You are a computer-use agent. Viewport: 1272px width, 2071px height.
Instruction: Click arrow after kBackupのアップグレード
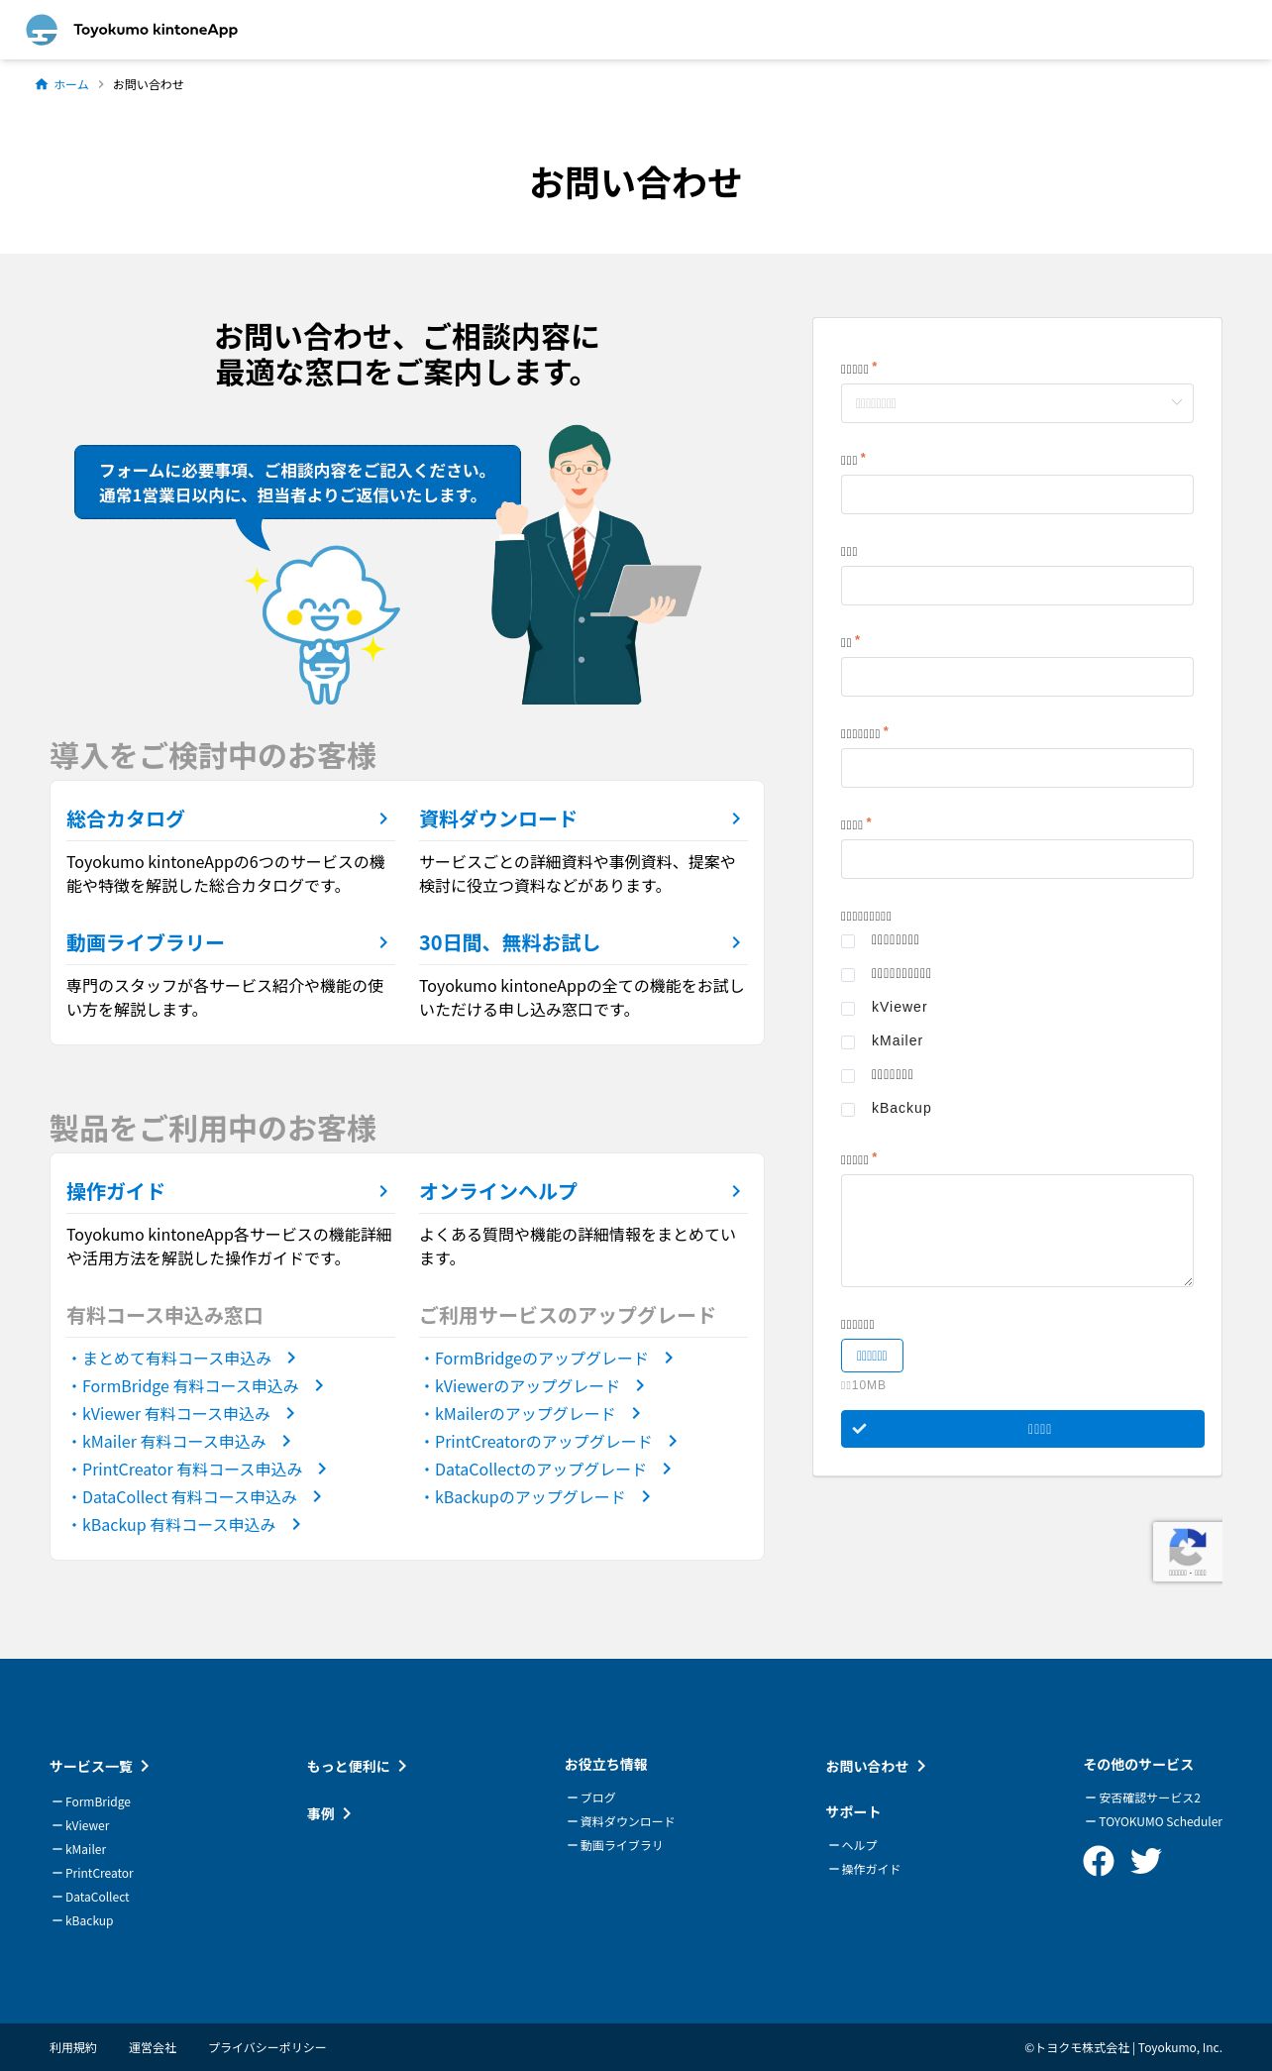point(646,1496)
